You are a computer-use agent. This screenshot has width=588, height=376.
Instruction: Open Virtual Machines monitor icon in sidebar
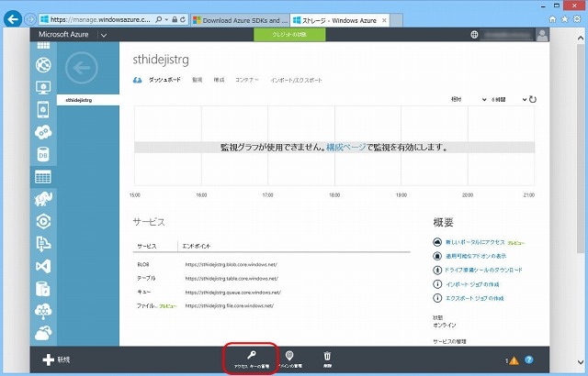coord(43,87)
